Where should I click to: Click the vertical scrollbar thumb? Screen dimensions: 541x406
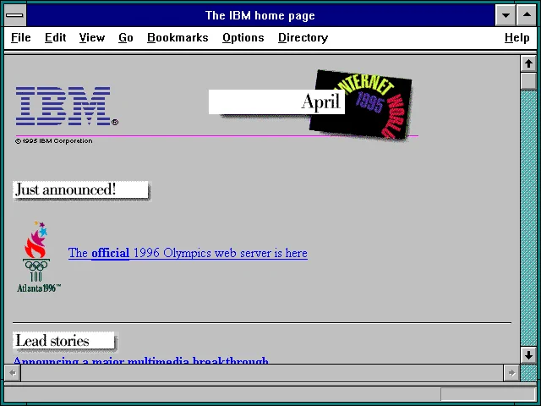coord(528,81)
